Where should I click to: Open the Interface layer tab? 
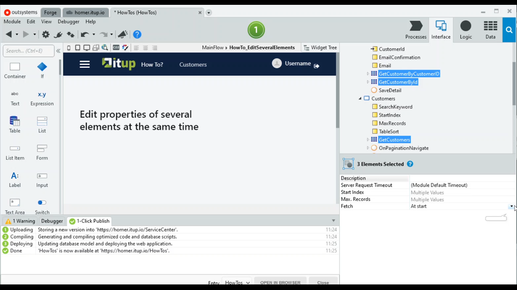pyautogui.click(x=441, y=30)
